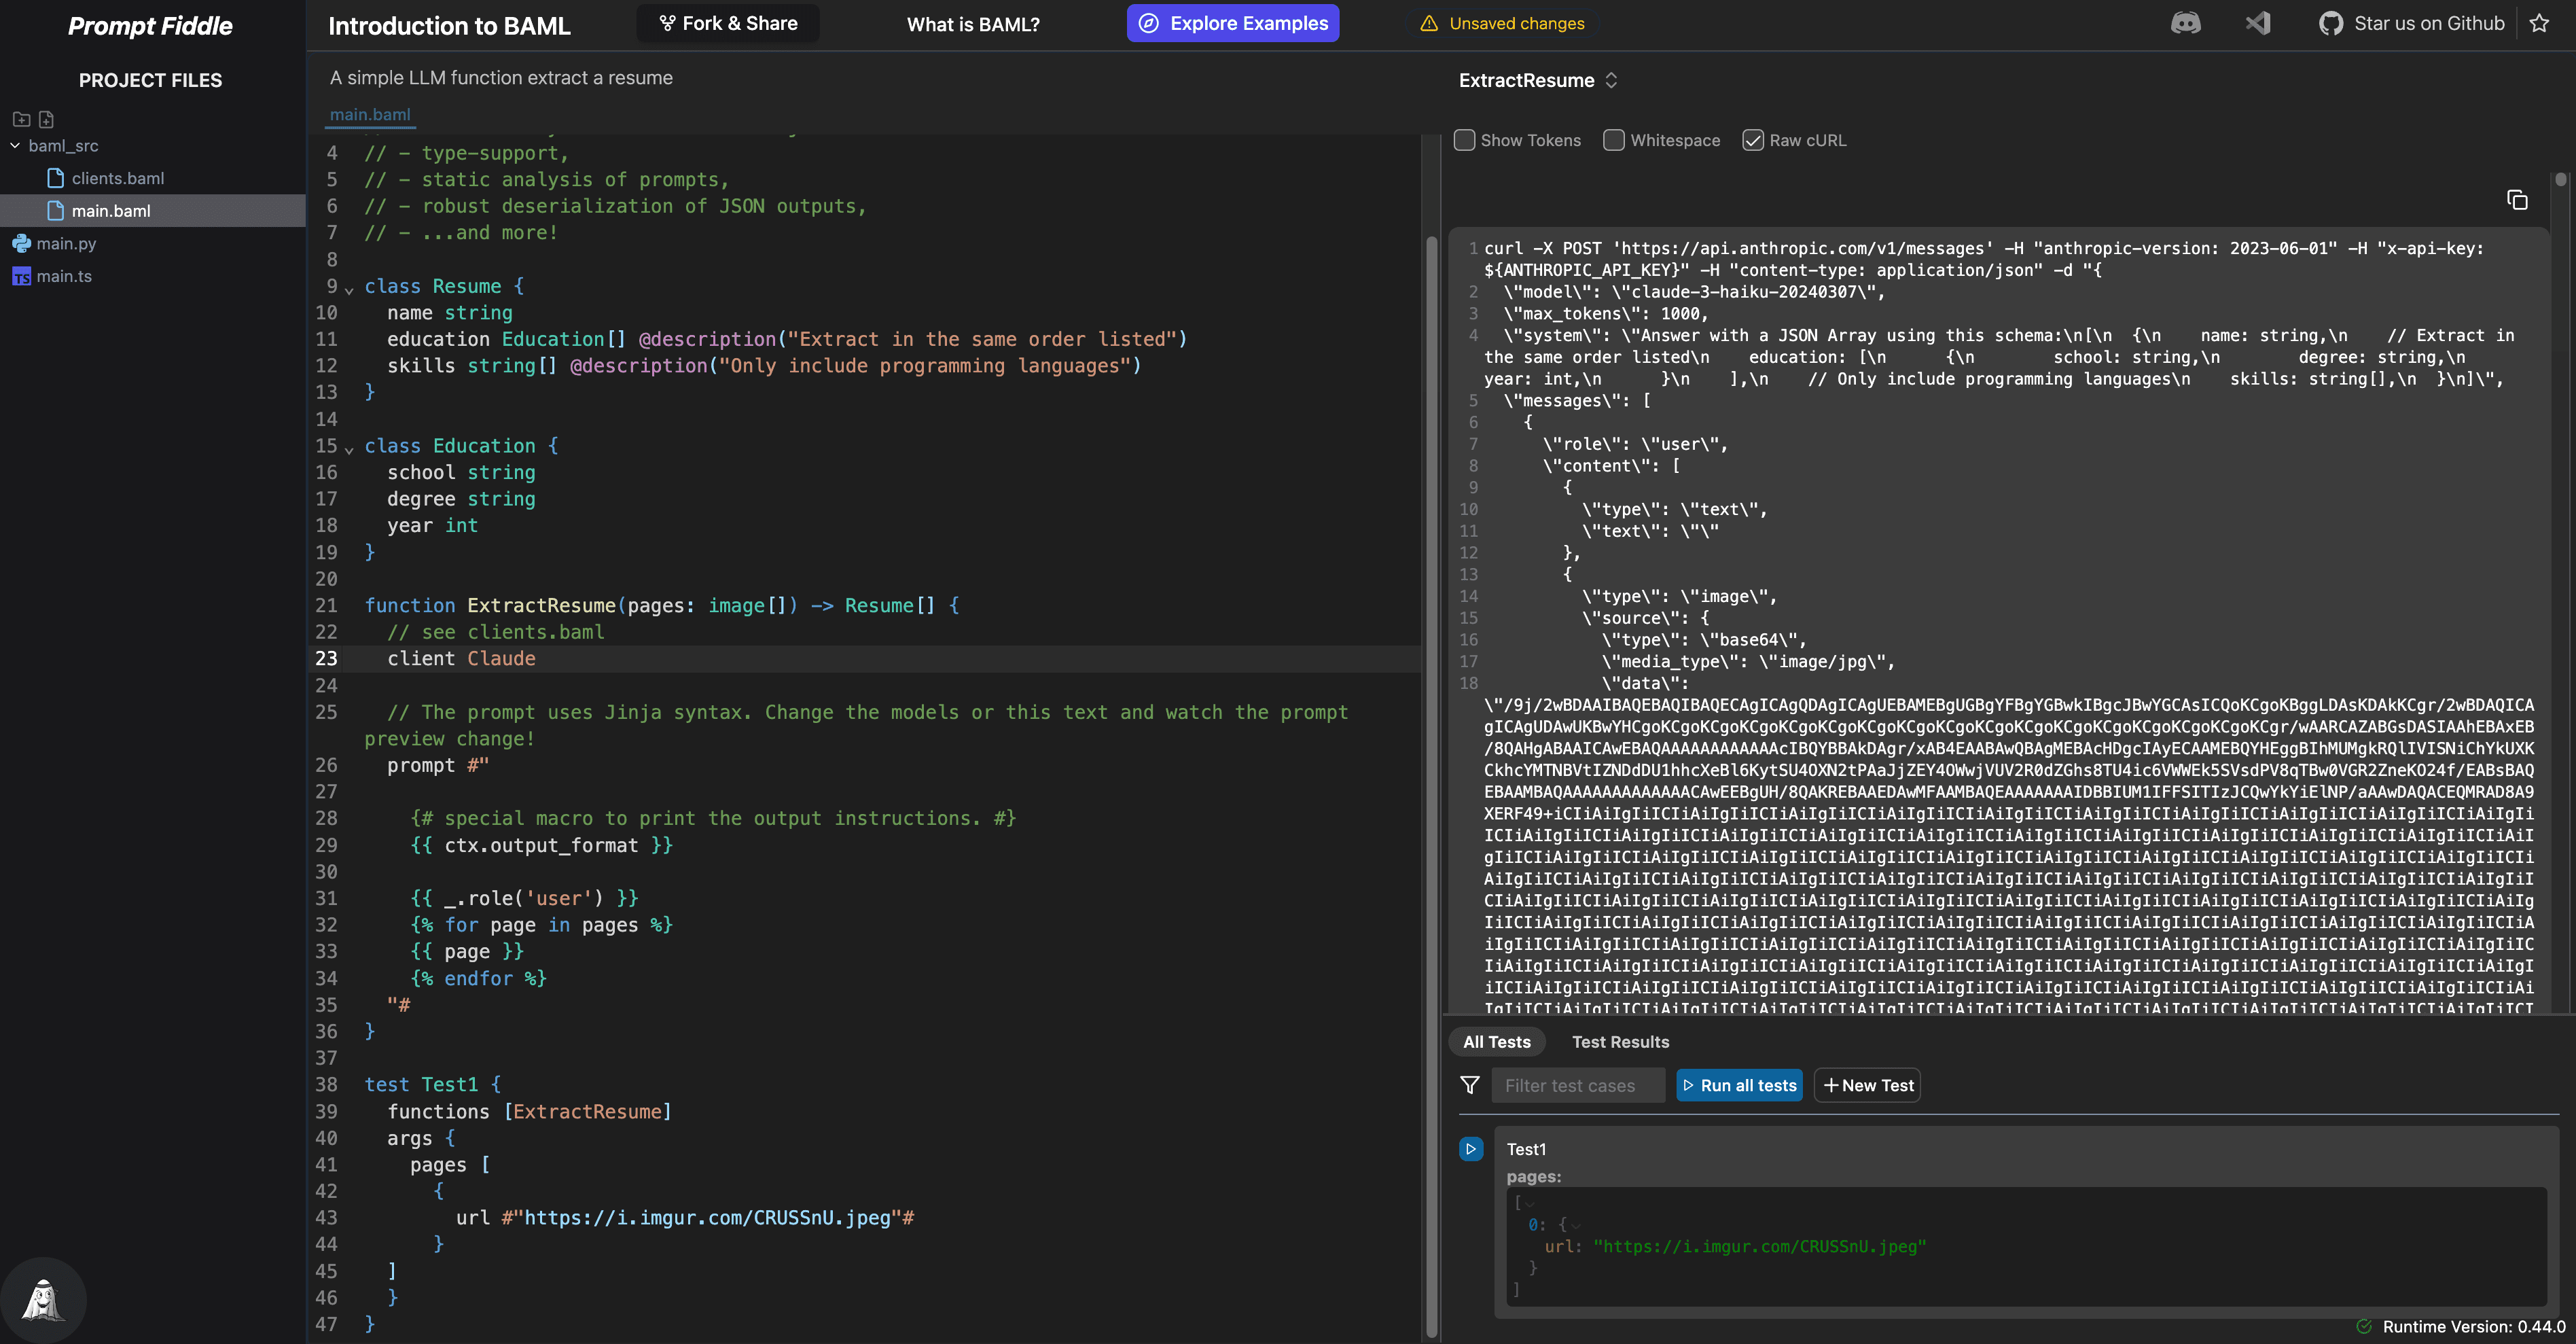Viewport: 2576px width, 1344px height.
Task: Open the ExtractResume function selector
Action: (1537, 80)
